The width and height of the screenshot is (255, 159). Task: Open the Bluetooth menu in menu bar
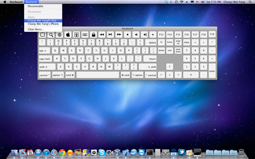pyautogui.click(x=31, y=2)
